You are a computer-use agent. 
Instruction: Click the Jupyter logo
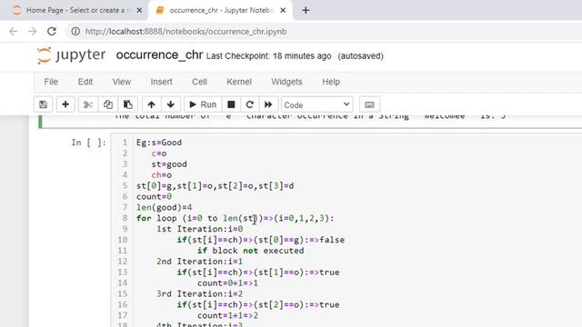coord(71,55)
